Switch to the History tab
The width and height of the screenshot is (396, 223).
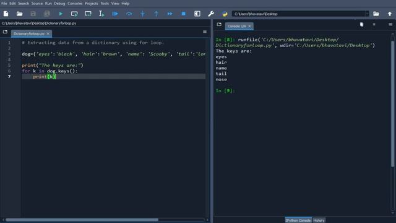tap(319, 221)
